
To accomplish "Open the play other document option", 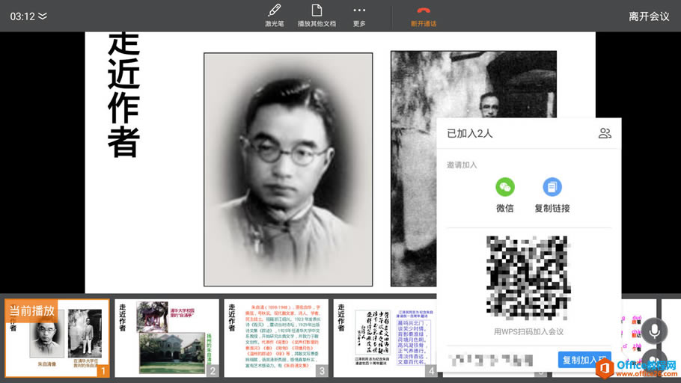I will coord(317,15).
